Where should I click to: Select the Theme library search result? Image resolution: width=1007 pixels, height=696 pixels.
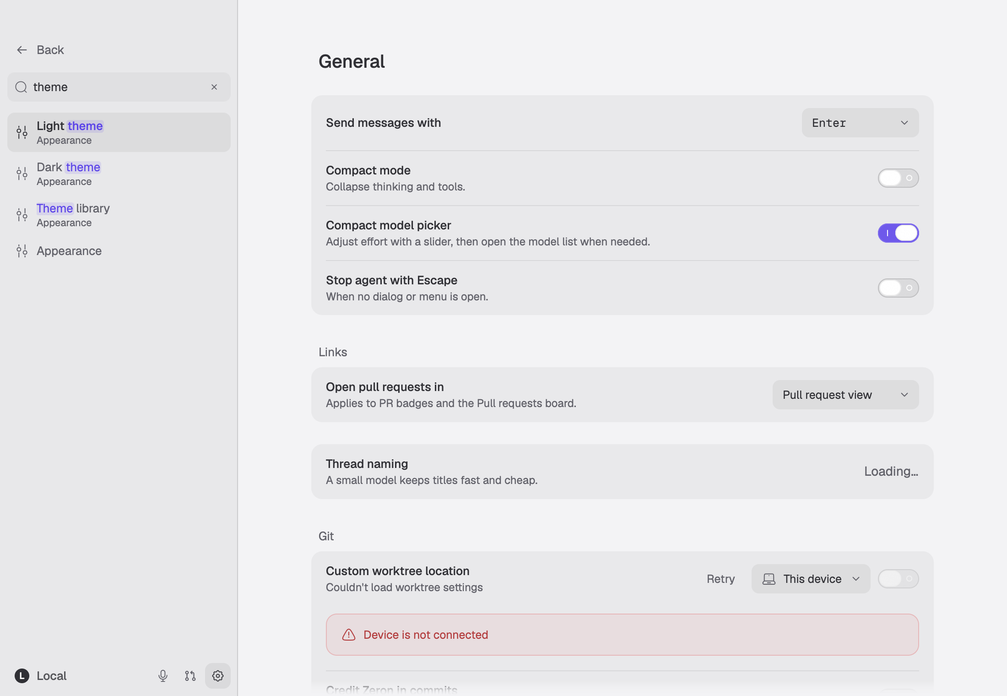(x=119, y=215)
